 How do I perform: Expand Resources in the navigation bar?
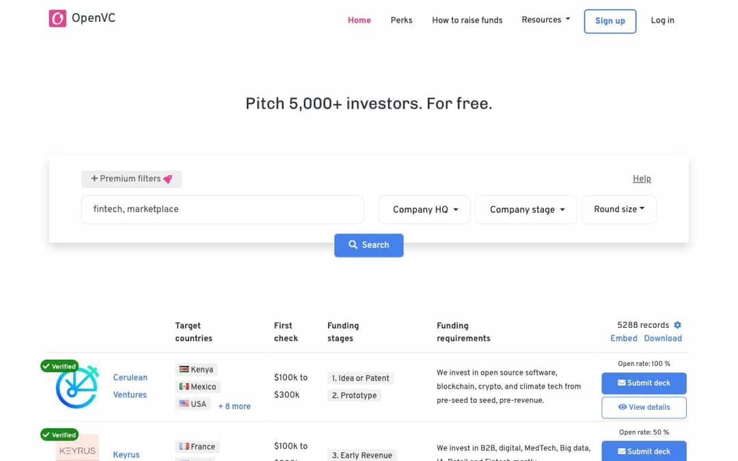click(x=545, y=20)
